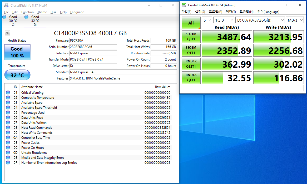Open 설정(S) menu in CrystalDiskMark
Image resolution: width=307 pixels, height=184 pixels.
(200, 12)
